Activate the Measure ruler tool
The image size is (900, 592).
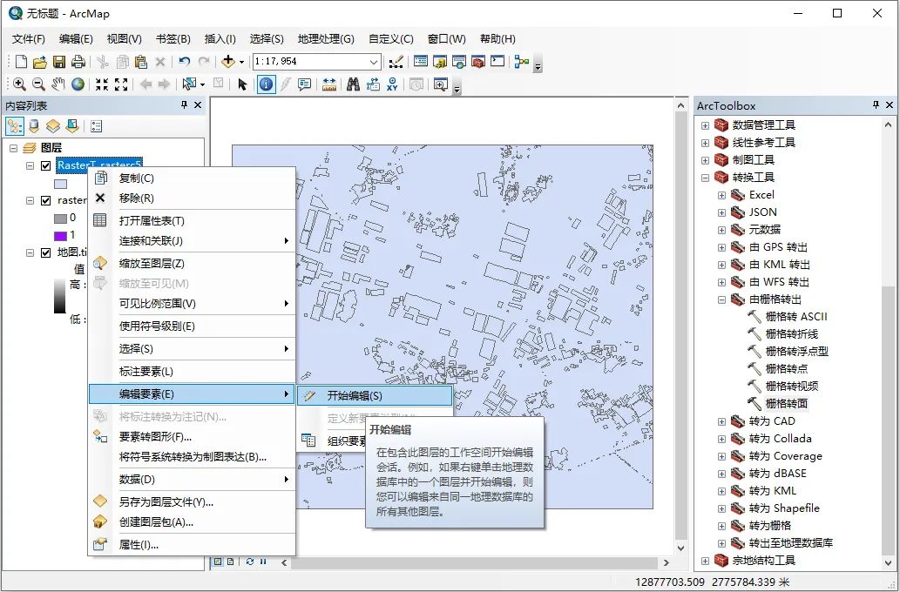point(328,84)
